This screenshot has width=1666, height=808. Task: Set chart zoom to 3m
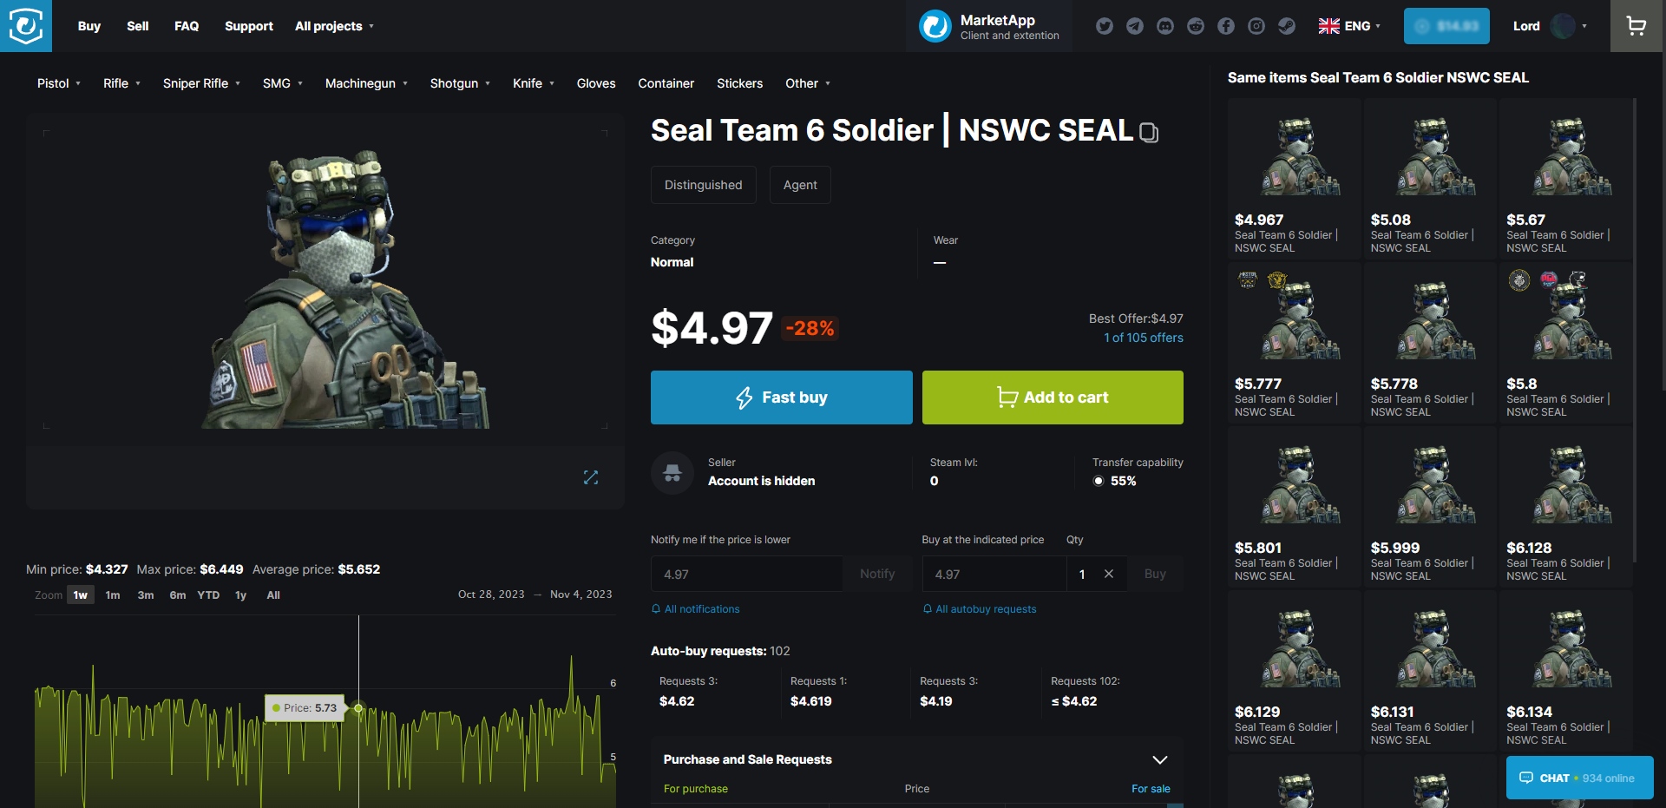click(146, 595)
